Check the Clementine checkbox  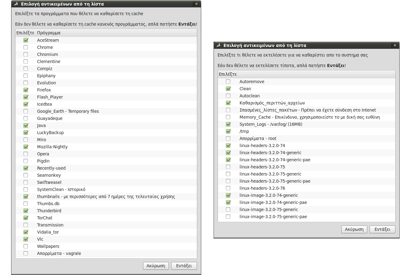pos(26,61)
